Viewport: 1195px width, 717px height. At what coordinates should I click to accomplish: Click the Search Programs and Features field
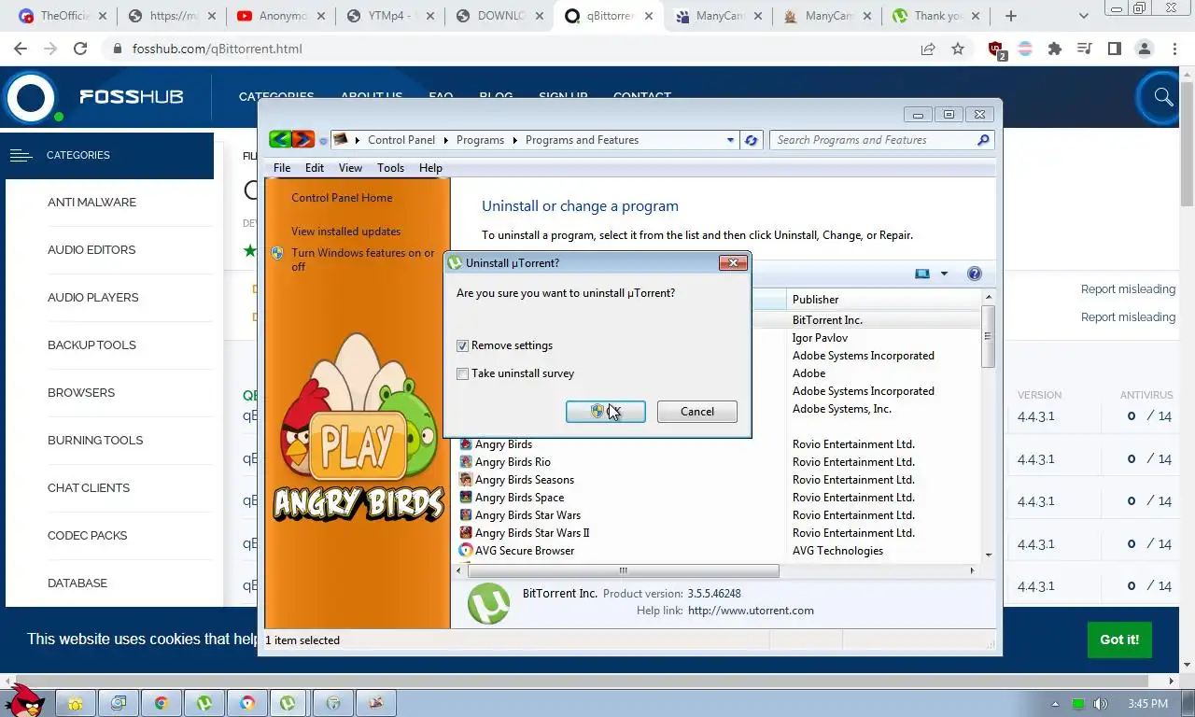(x=873, y=140)
